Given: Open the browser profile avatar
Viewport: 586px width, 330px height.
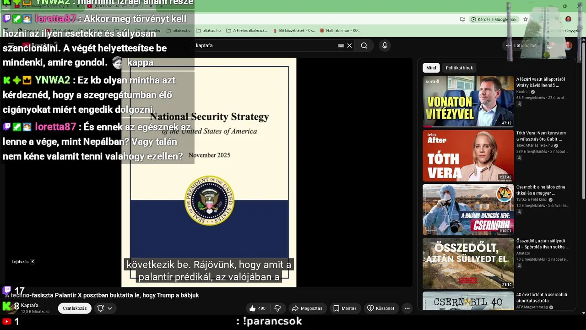Looking at the screenshot, I should pos(568,19).
